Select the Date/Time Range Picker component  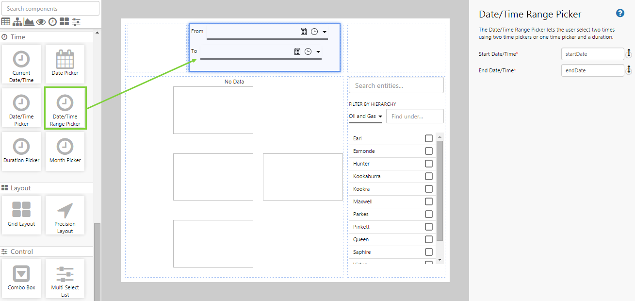(x=65, y=108)
